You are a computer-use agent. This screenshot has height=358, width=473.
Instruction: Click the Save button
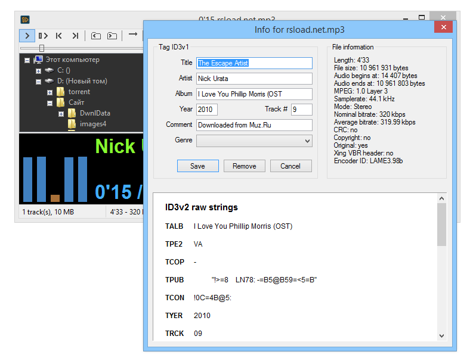pos(198,166)
